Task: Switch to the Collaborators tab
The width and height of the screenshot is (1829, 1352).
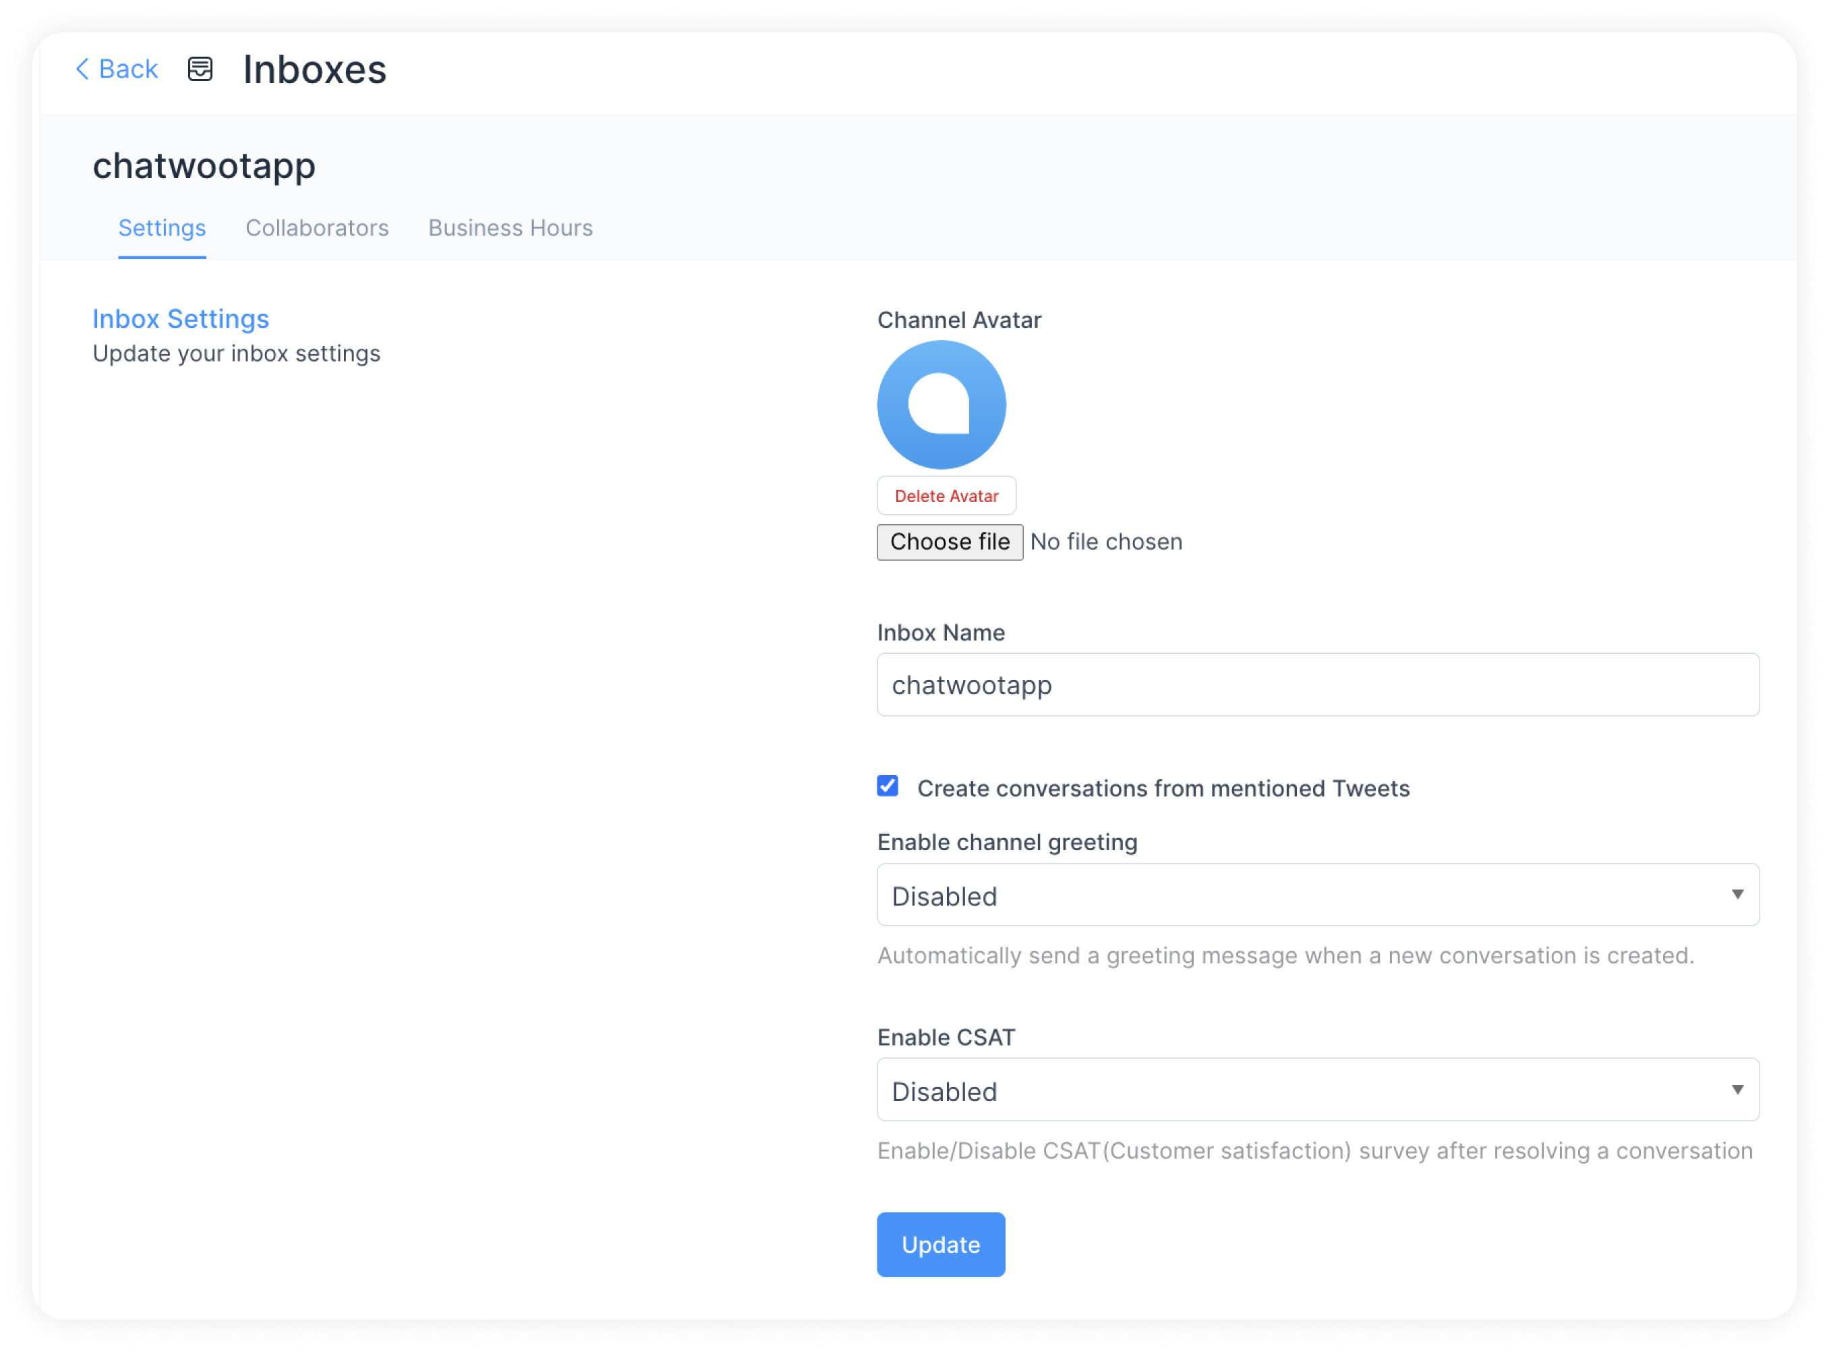Action: tap(315, 227)
